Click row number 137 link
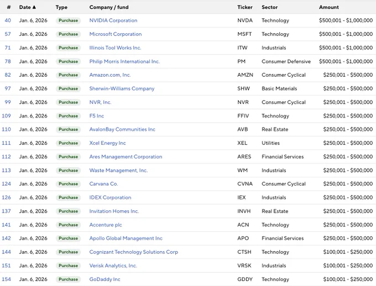The height and width of the screenshot is (286, 376). tap(6, 211)
